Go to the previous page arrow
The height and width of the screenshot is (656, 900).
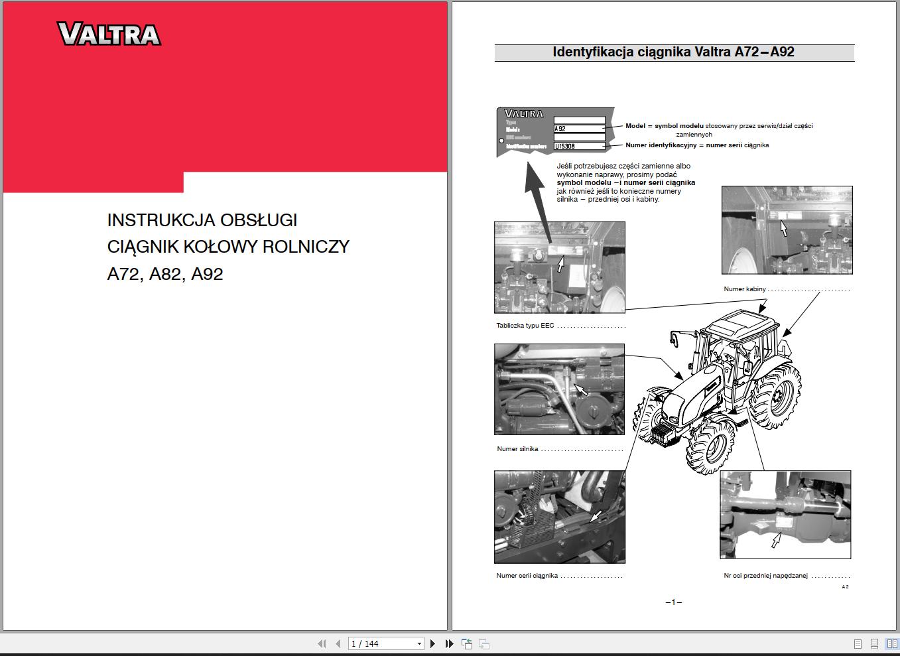point(338,643)
